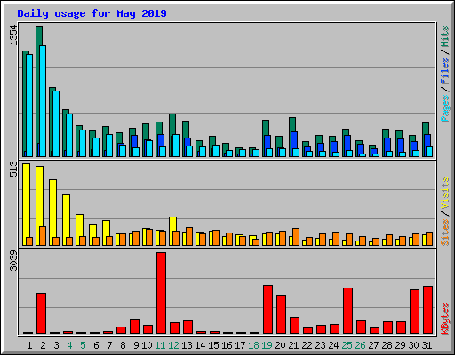
Task: Click the green day 25 label
Action: pyautogui.click(x=347, y=345)
